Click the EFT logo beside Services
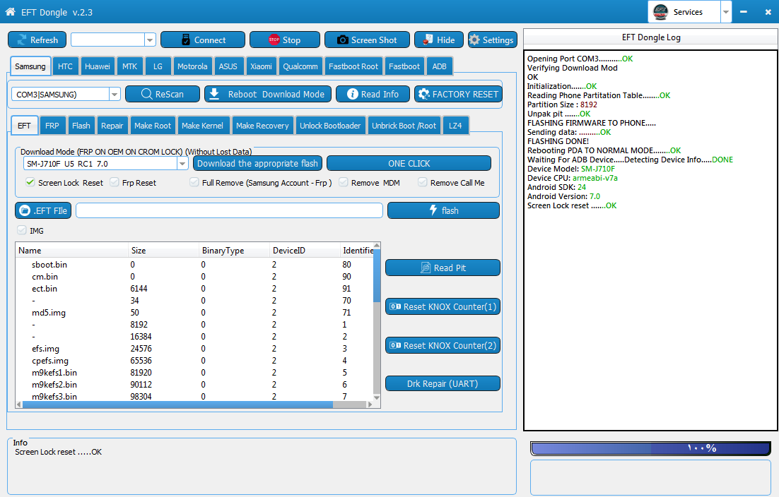Image resolution: width=779 pixels, height=497 pixels. point(660,12)
